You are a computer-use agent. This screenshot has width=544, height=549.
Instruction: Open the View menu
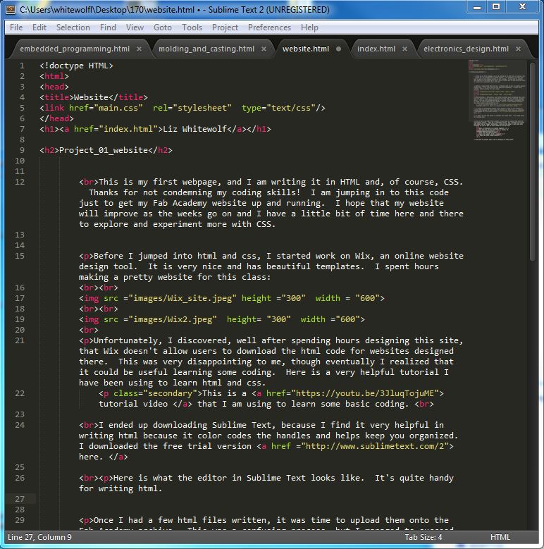click(135, 27)
